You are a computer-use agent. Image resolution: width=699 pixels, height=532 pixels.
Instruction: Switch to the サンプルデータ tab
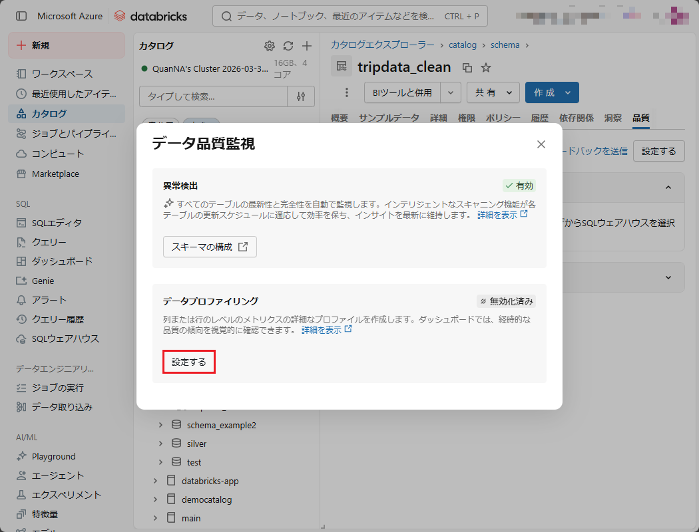pyautogui.click(x=389, y=118)
